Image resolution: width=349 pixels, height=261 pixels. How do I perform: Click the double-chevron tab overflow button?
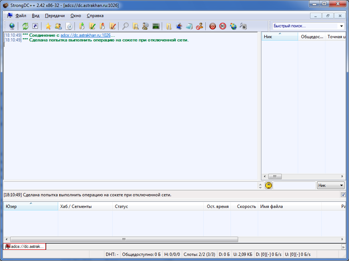[x=344, y=247]
